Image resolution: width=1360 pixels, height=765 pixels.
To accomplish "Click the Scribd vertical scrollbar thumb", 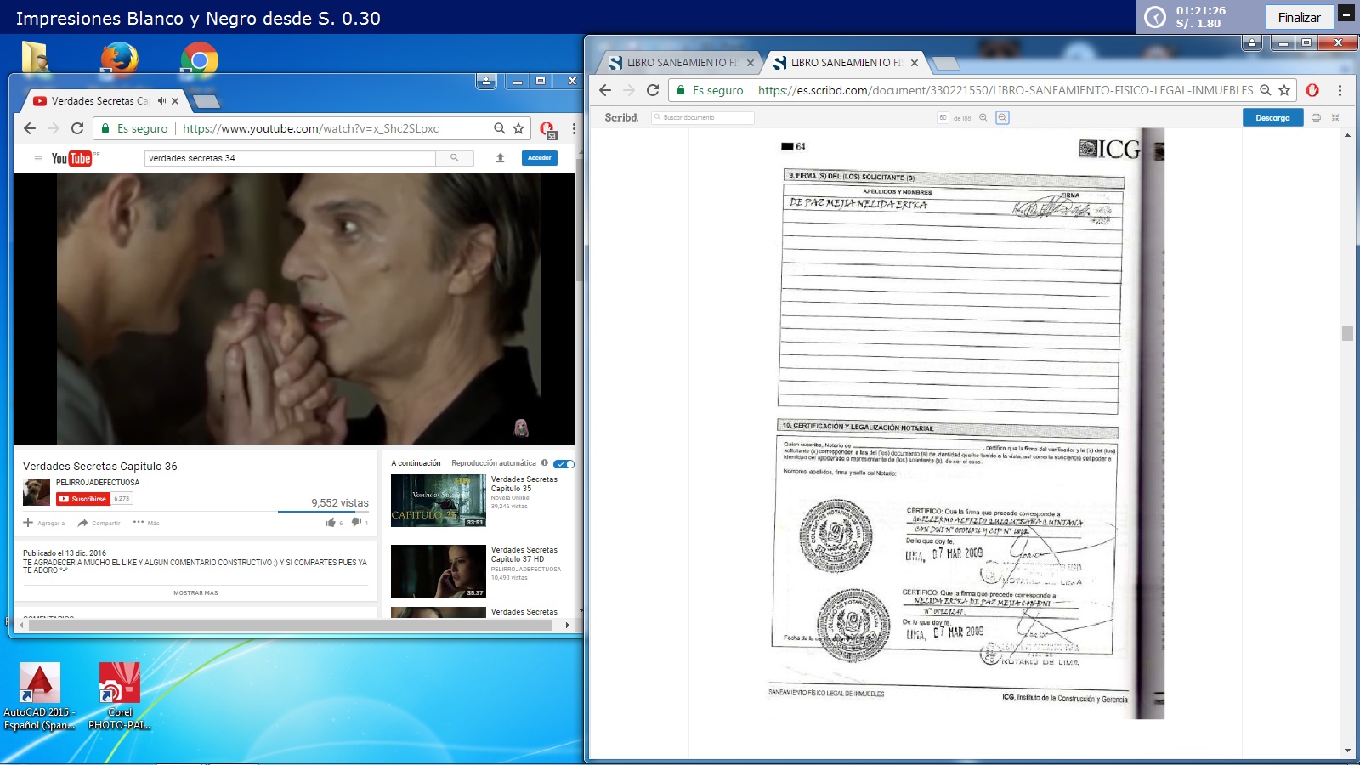I will (1347, 333).
